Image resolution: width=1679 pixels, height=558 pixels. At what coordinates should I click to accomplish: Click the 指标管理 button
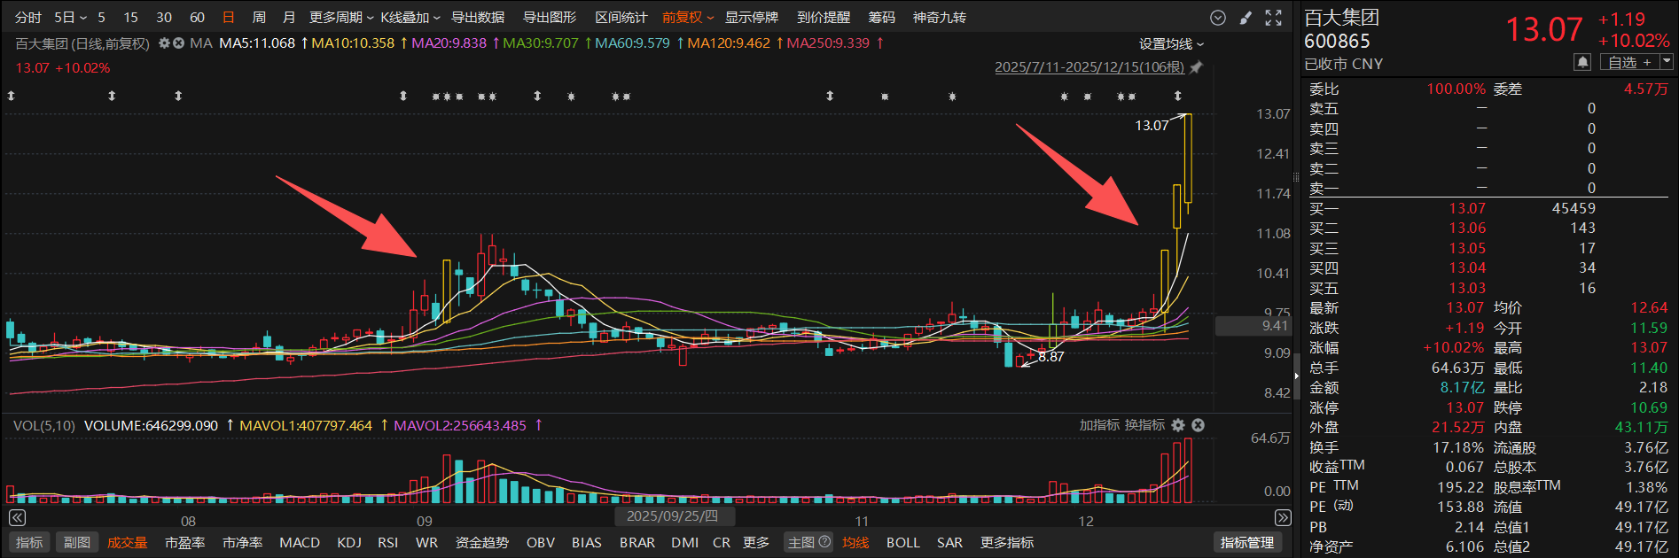[1246, 542]
